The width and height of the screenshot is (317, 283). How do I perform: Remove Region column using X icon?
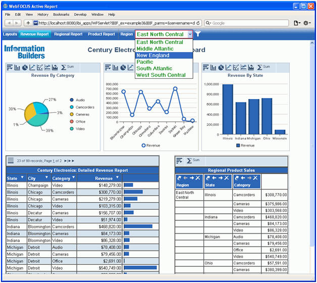click(198, 178)
